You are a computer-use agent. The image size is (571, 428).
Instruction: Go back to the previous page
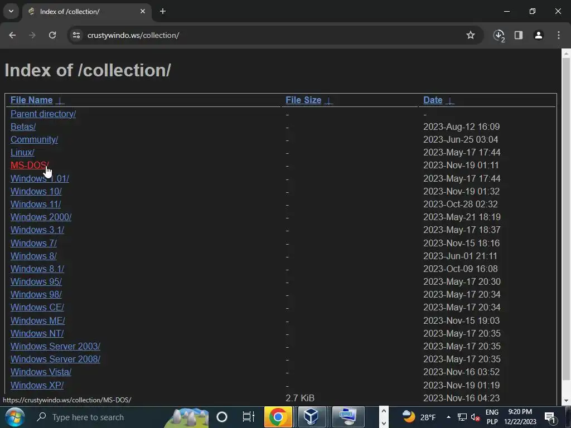pos(12,35)
